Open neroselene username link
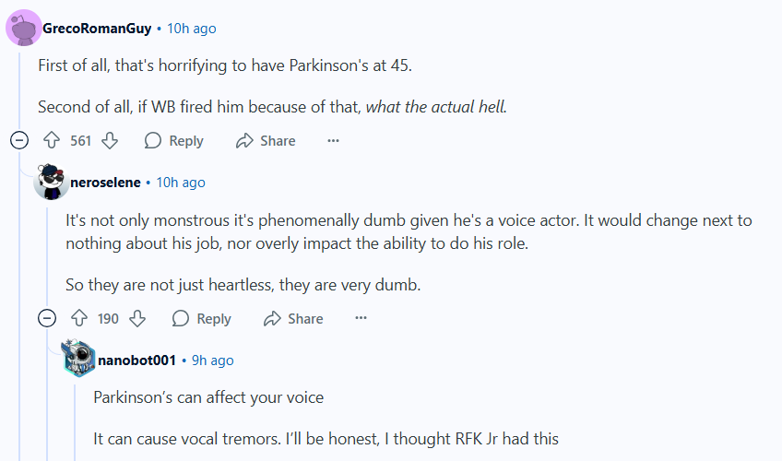Image resolution: width=782 pixels, height=461 pixels. pos(105,183)
